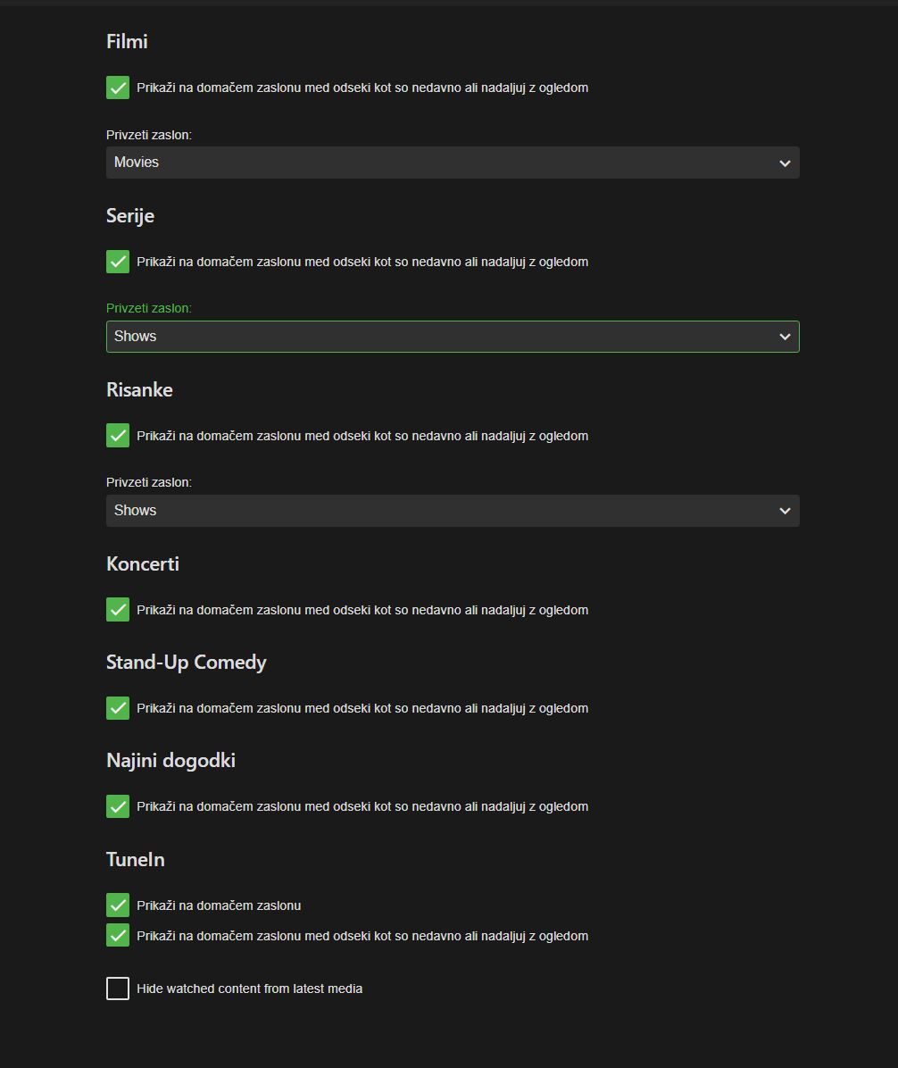
Task: Click the chevron arrow on Serije Shows dropdown
Action: pos(785,337)
